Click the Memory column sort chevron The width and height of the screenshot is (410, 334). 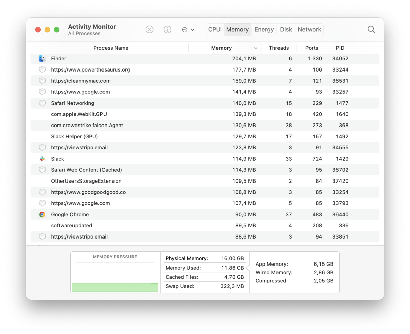pyautogui.click(x=255, y=48)
